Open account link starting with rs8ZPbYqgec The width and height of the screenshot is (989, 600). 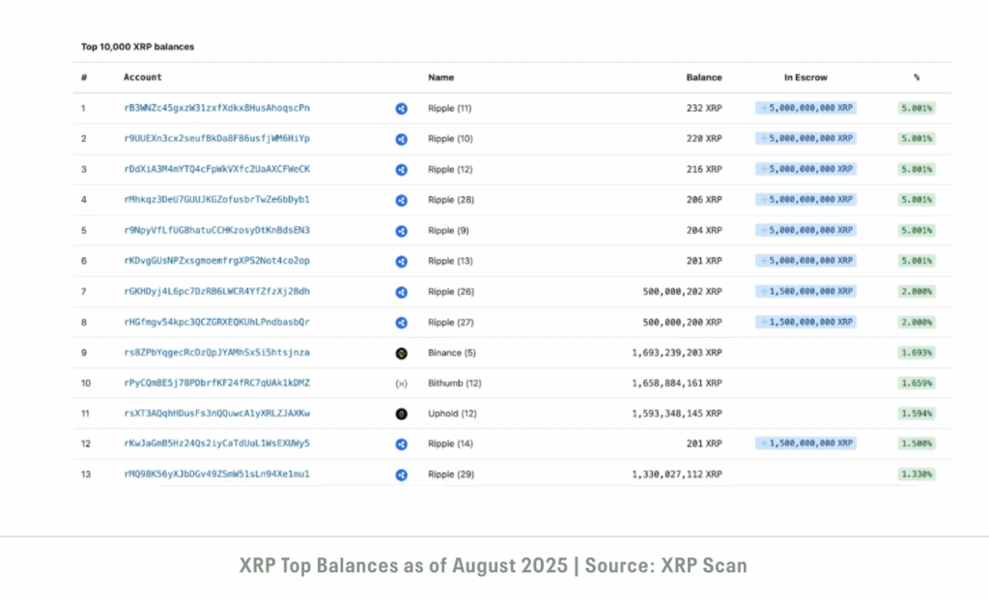[216, 354]
